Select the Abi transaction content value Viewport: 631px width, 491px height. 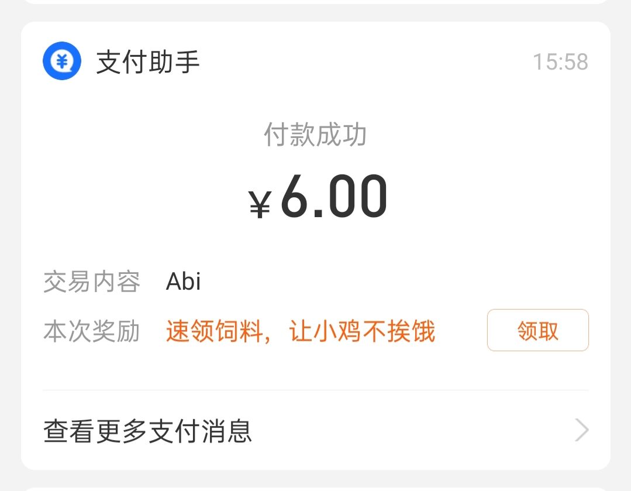coord(184,282)
